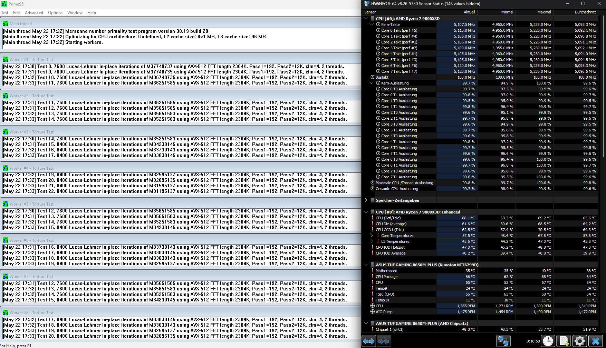Click the Main thread window title bar

[181, 23]
